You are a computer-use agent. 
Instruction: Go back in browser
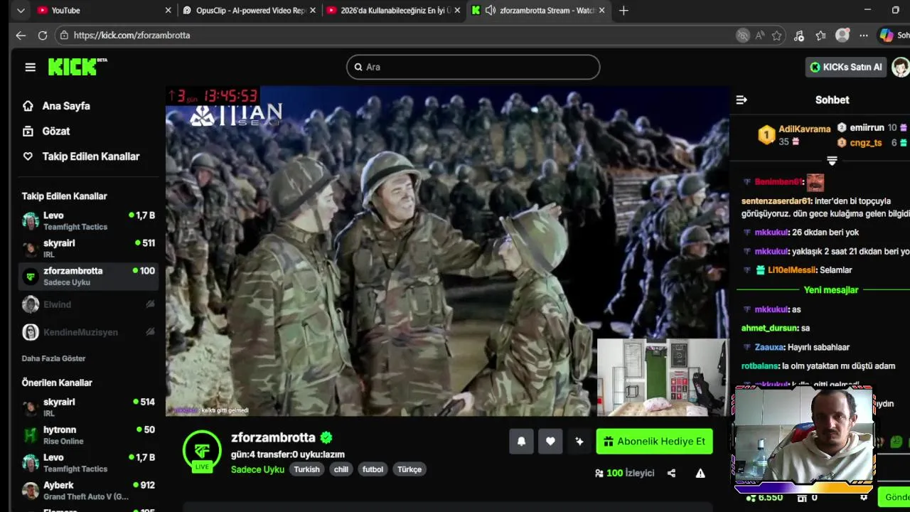pyautogui.click(x=21, y=35)
